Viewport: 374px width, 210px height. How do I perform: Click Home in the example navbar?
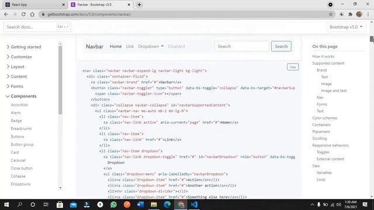pyautogui.click(x=116, y=47)
